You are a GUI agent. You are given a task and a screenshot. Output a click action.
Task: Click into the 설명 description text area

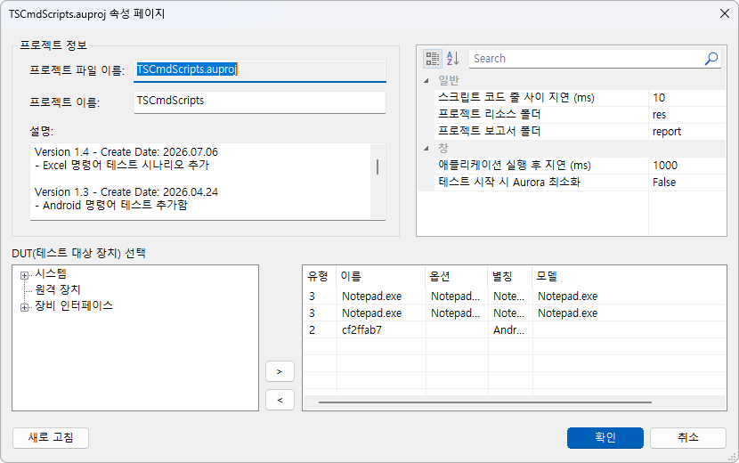pyautogui.click(x=200, y=182)
